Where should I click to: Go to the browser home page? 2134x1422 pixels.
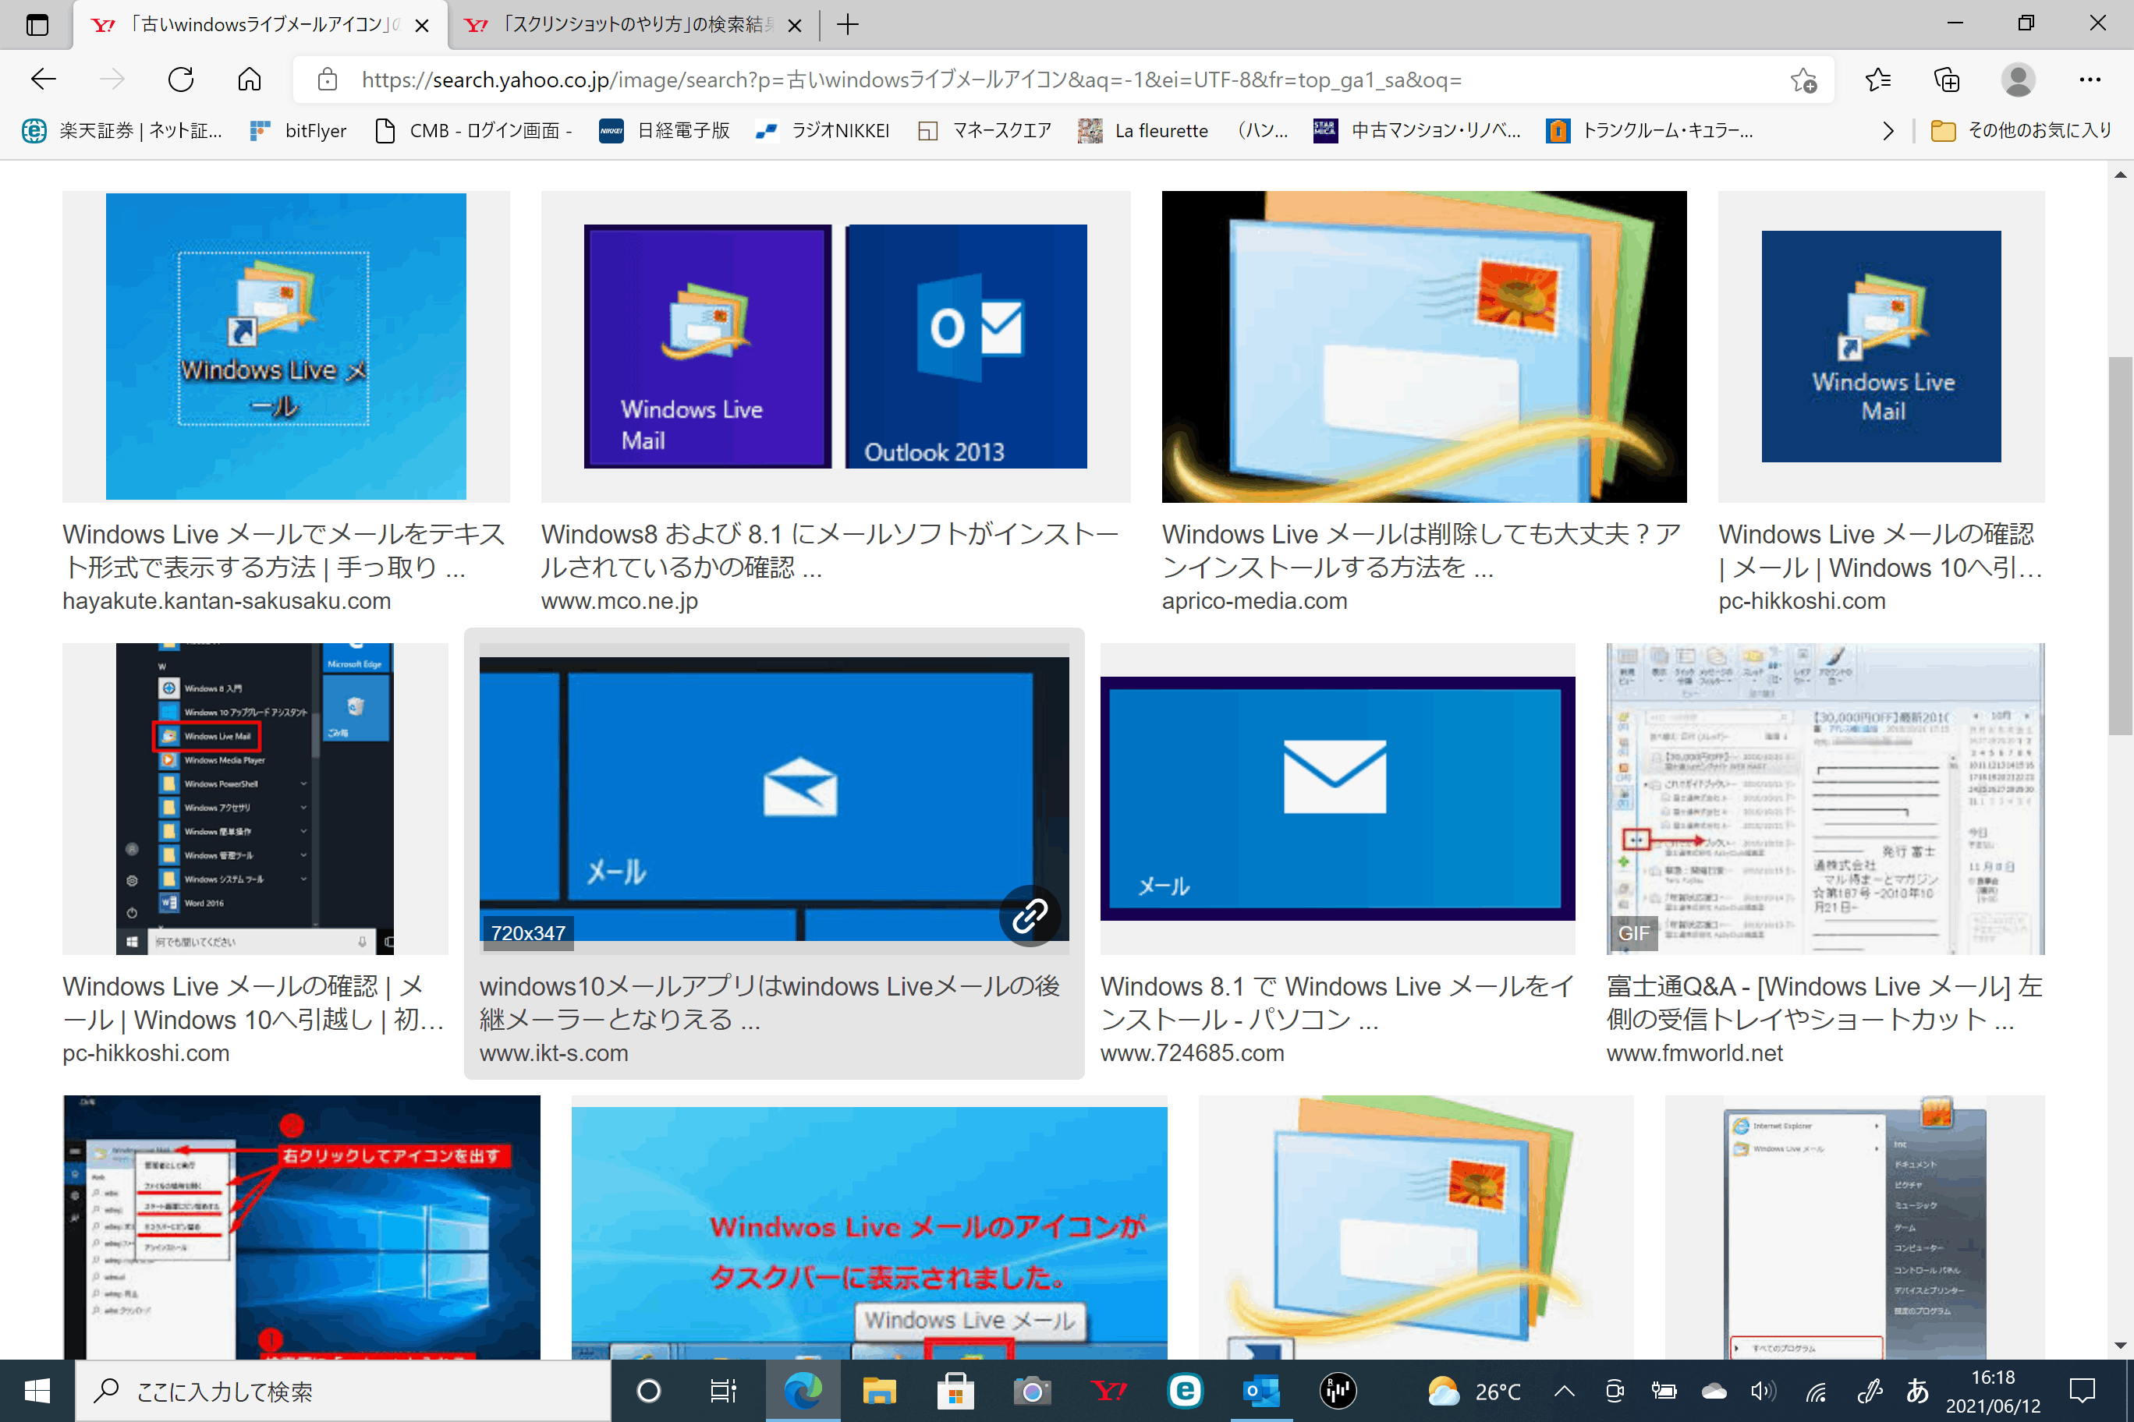(x=250, y=80)
